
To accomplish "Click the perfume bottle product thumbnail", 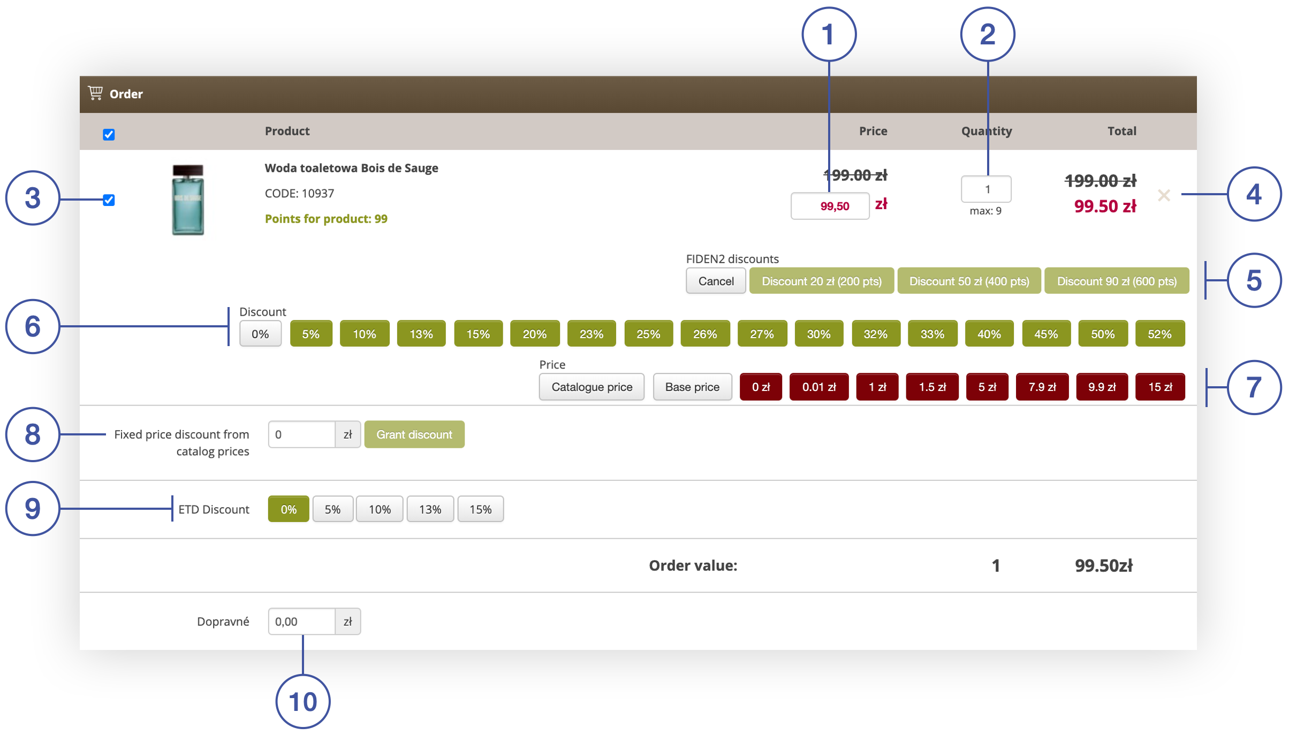I will pos(188,200).
